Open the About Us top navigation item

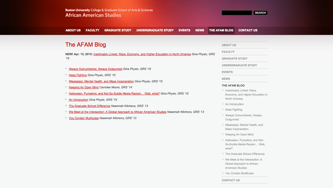click(73, 30)
